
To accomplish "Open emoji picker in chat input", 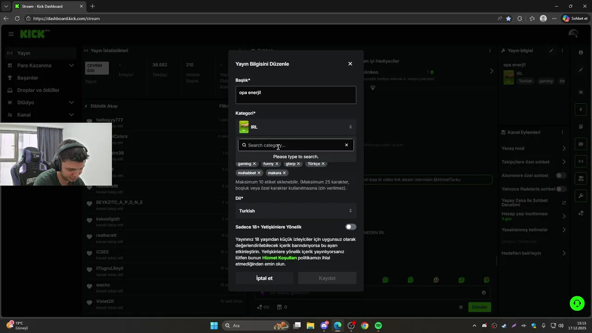I will [x=484, y=293].
